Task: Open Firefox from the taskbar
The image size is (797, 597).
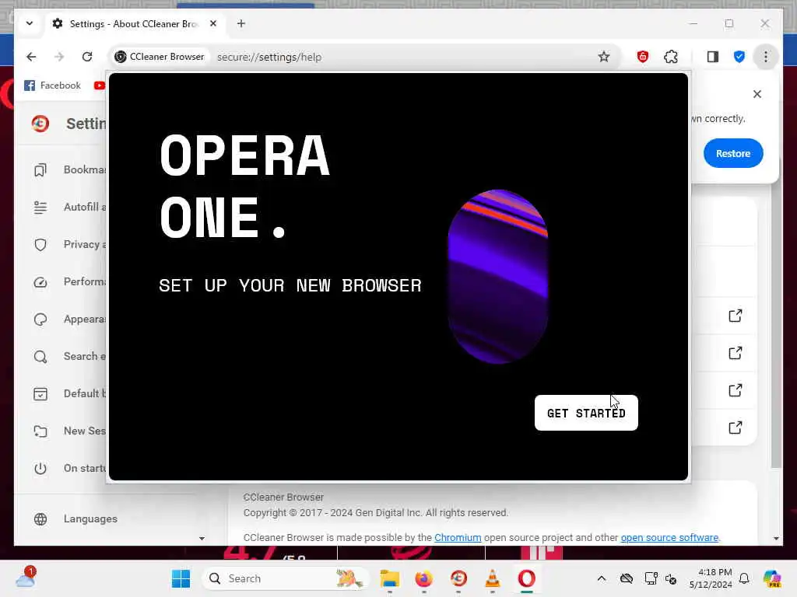Action: coord(424,578)
